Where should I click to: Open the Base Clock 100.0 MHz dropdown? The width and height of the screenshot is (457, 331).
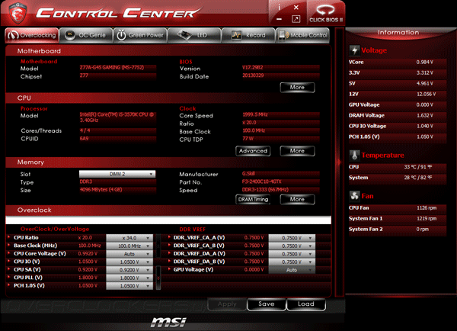129,246
